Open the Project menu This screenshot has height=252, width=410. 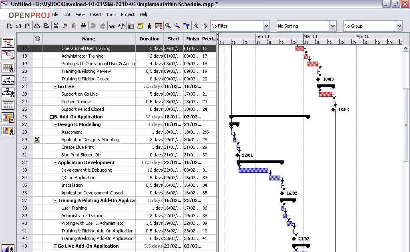tap(128, 14)
